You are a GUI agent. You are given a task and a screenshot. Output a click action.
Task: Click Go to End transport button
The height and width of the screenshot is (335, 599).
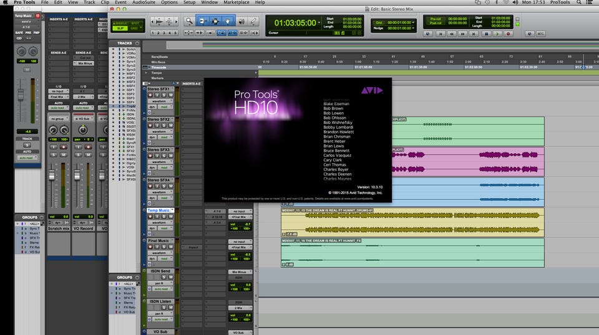pyautogui.click(x=474, y=34)
